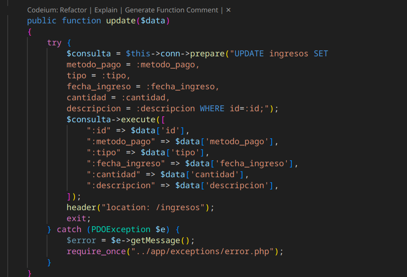Click the exit statement

[75, 218]
